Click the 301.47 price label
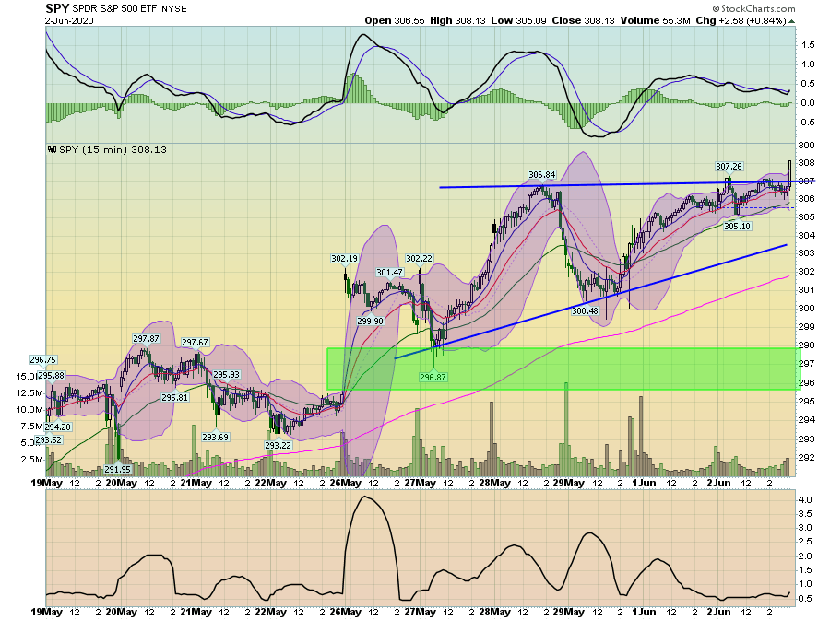Image resolution: width=830 pixels, height=620 pixels. pyautogui.click(x=389, y=273)
